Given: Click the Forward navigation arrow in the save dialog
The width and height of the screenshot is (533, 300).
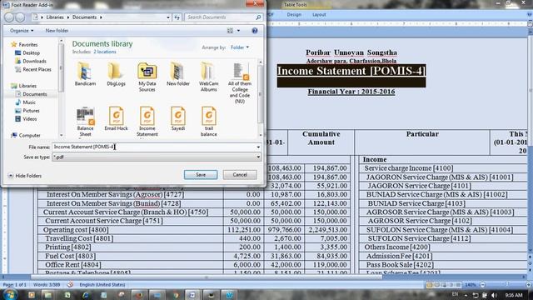Looking at the screenshot, I should 20,17.
